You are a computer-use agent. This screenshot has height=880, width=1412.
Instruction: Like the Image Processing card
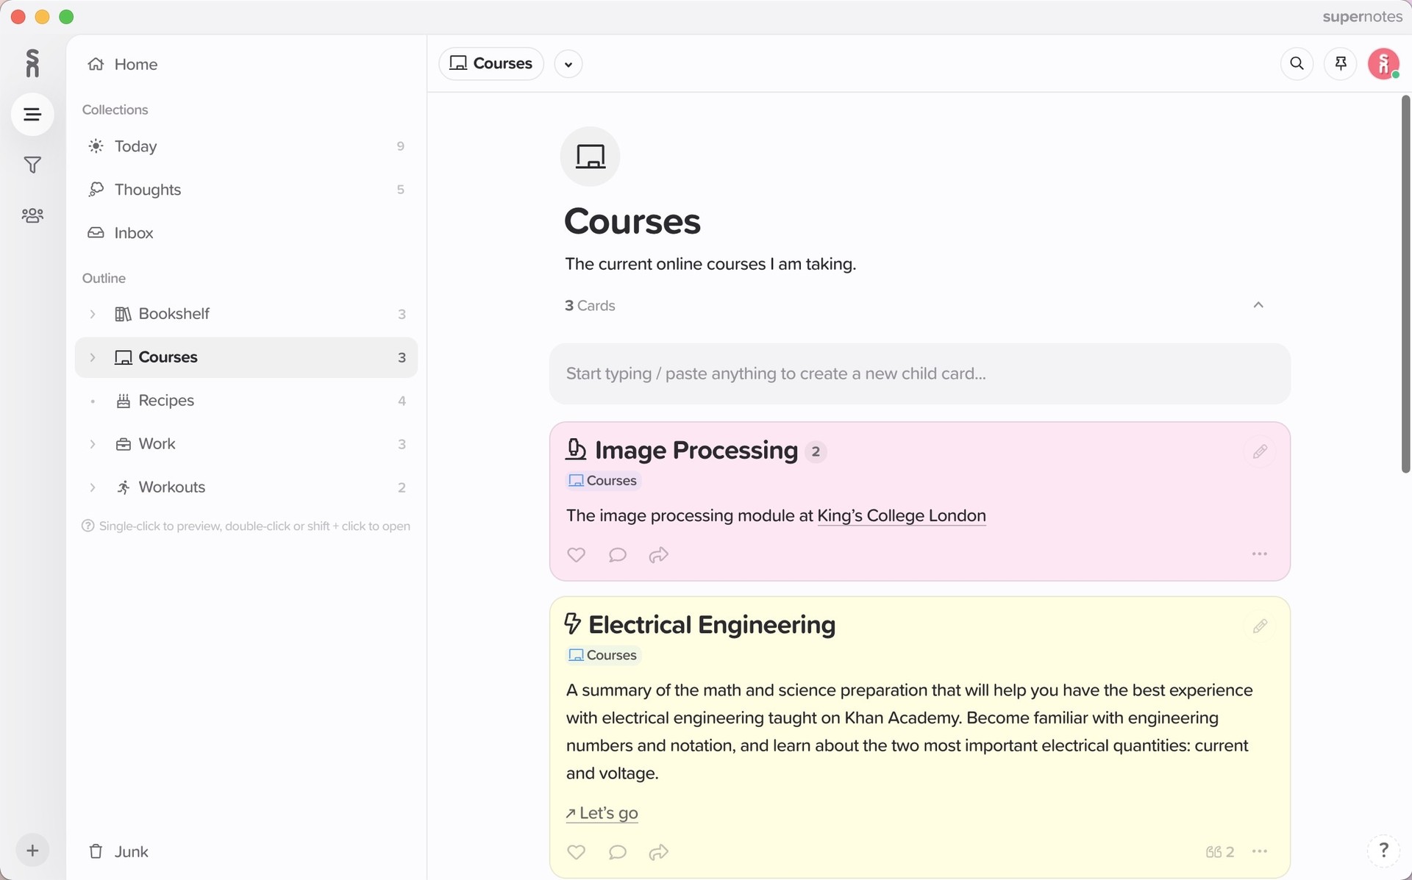[x=576, y=555]
